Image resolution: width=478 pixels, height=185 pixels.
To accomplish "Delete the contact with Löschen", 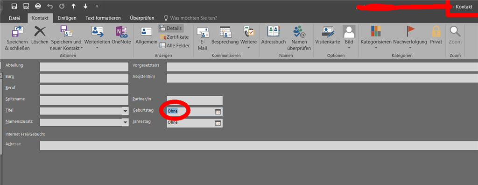I will [x=40, y=35].
